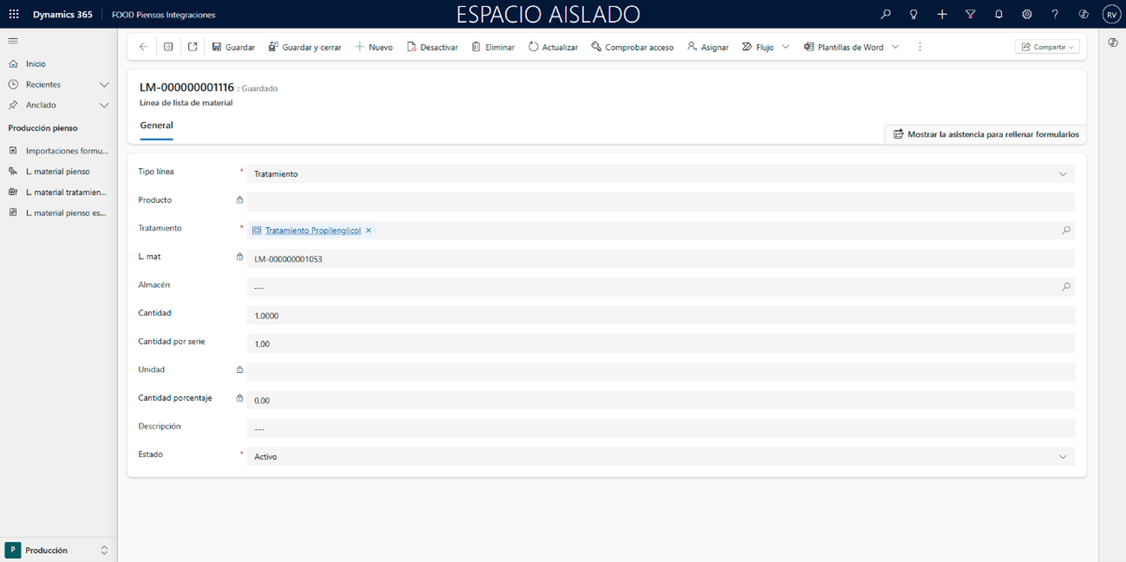Click the app launcher waffle icon
Screen dimensions: 1126x562
click(14, 14)
